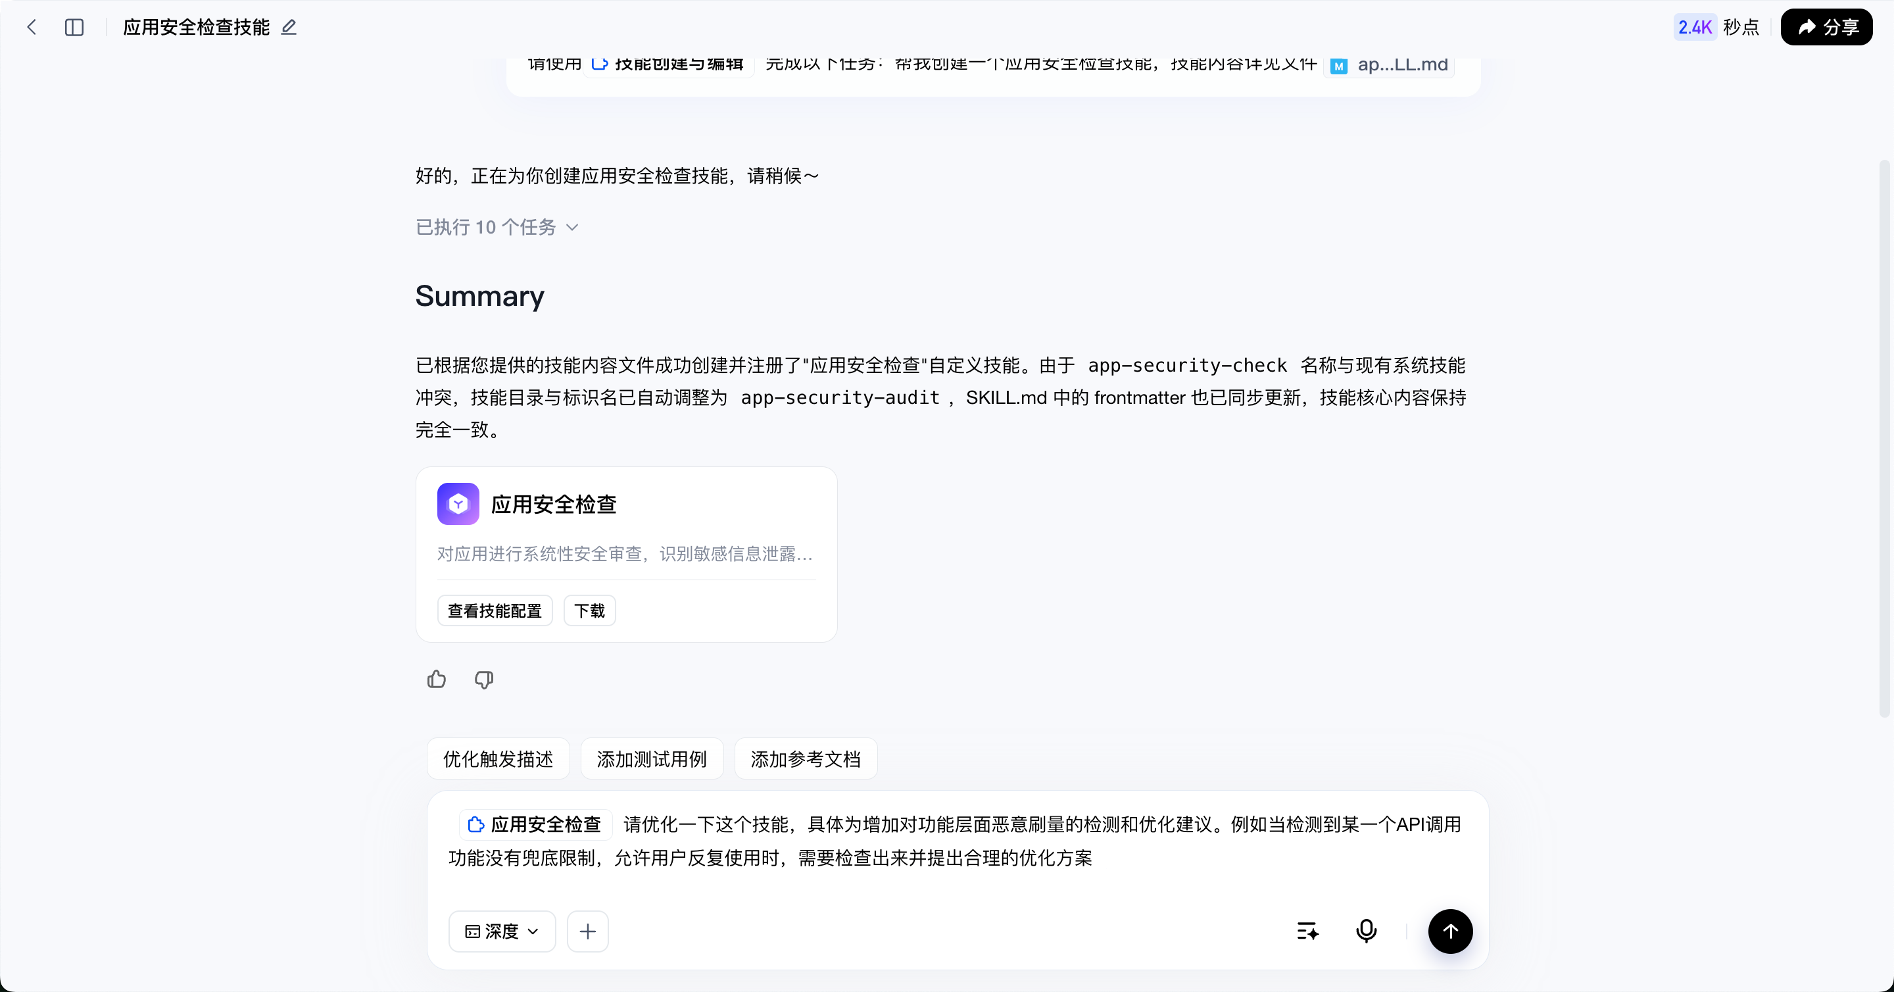Send the message with up-arrow button
Image resolution: width=1894 pixels, height=992 pixels.
[x=1450, y=931]
